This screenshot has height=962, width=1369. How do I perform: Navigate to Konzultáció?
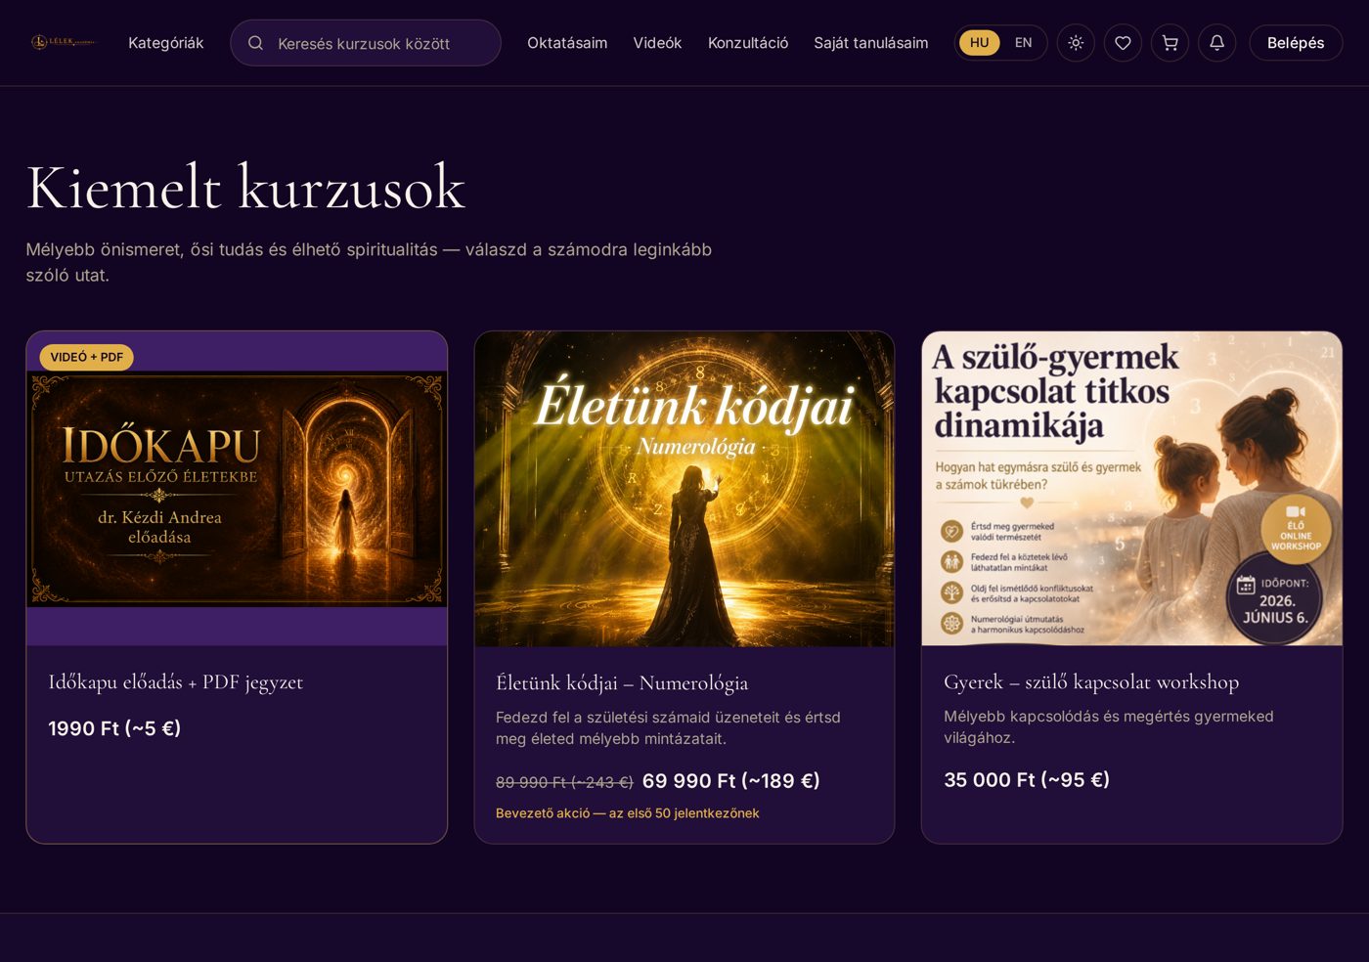748,43
